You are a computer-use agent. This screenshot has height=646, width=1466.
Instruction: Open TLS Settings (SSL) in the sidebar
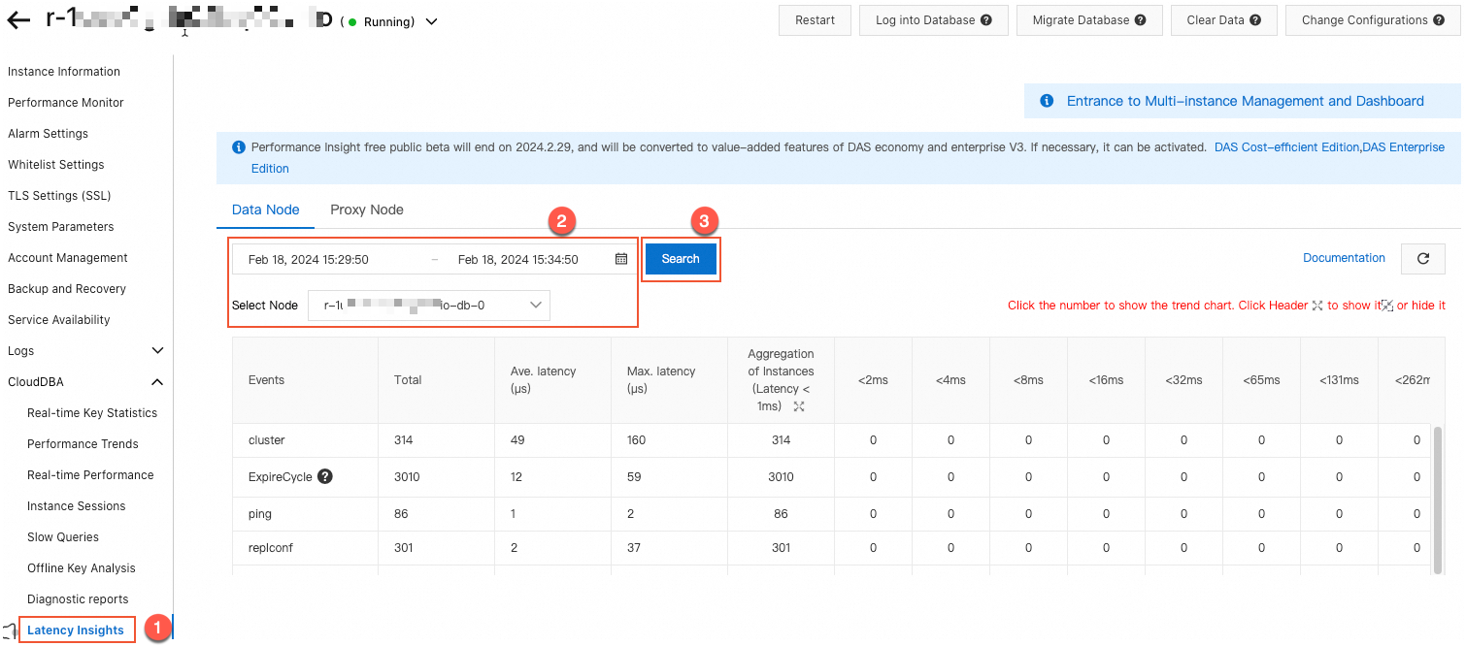[x=59, y=196]
